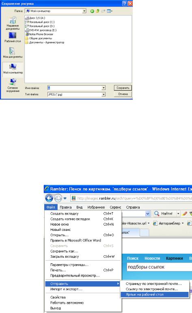Click the Back button in Internet Explorer
The height and width of the screenshot is (313, 192).
pos(49,198)
